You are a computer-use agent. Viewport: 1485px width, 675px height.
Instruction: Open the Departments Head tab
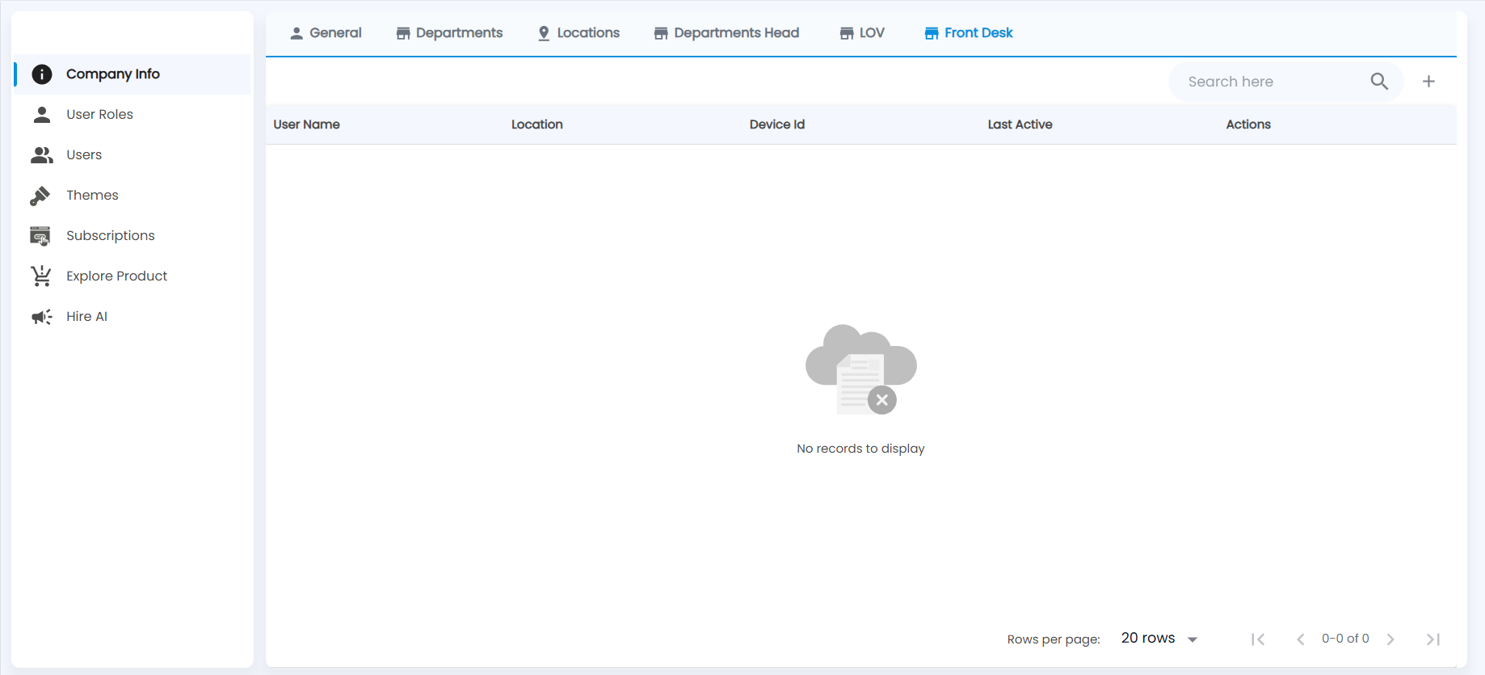[x=726, y=33]
